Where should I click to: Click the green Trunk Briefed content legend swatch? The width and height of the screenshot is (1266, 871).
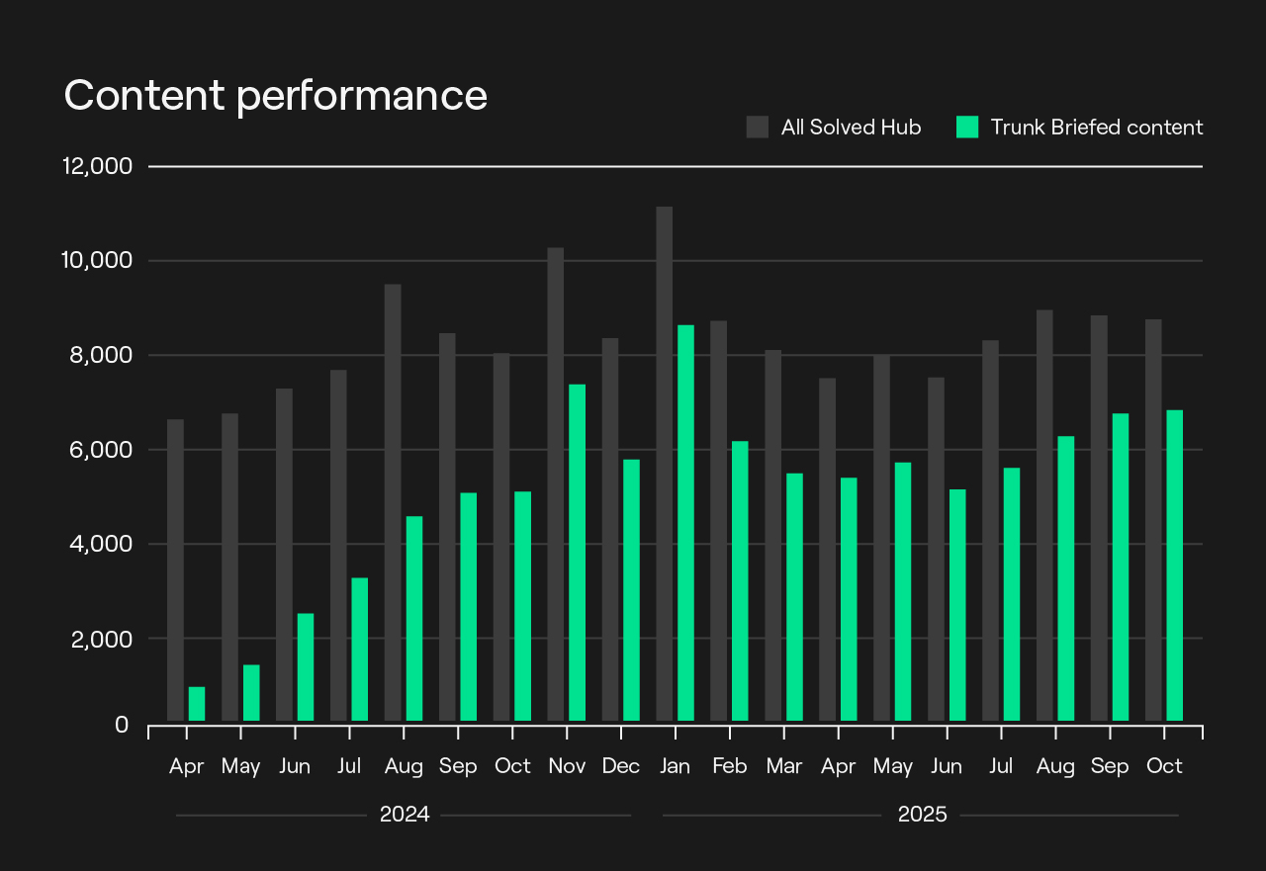click(x=966, y=127)
